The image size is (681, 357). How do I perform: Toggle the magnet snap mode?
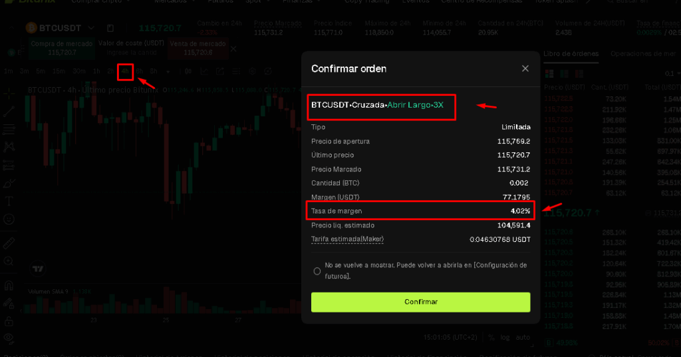9,286
